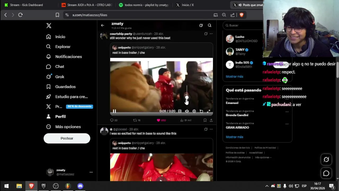Reload the page
339x191 pixels.
click(20, 15)
